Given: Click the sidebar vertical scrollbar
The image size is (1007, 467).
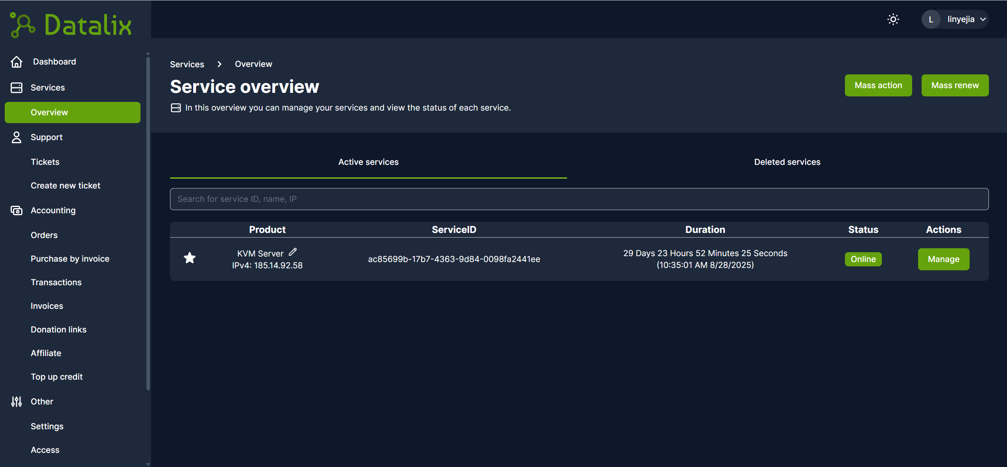Looking at the screenshot, I should [148, 223].
